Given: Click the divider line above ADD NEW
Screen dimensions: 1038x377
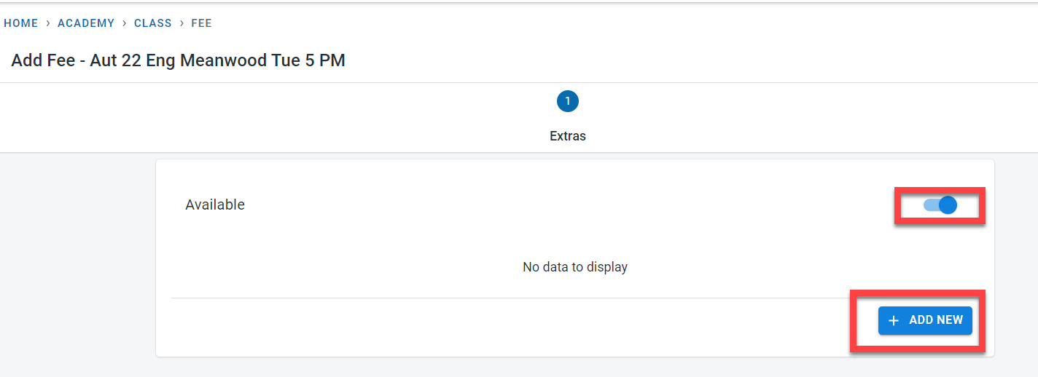Looking at the screenshot, I should tap(510, 298).
